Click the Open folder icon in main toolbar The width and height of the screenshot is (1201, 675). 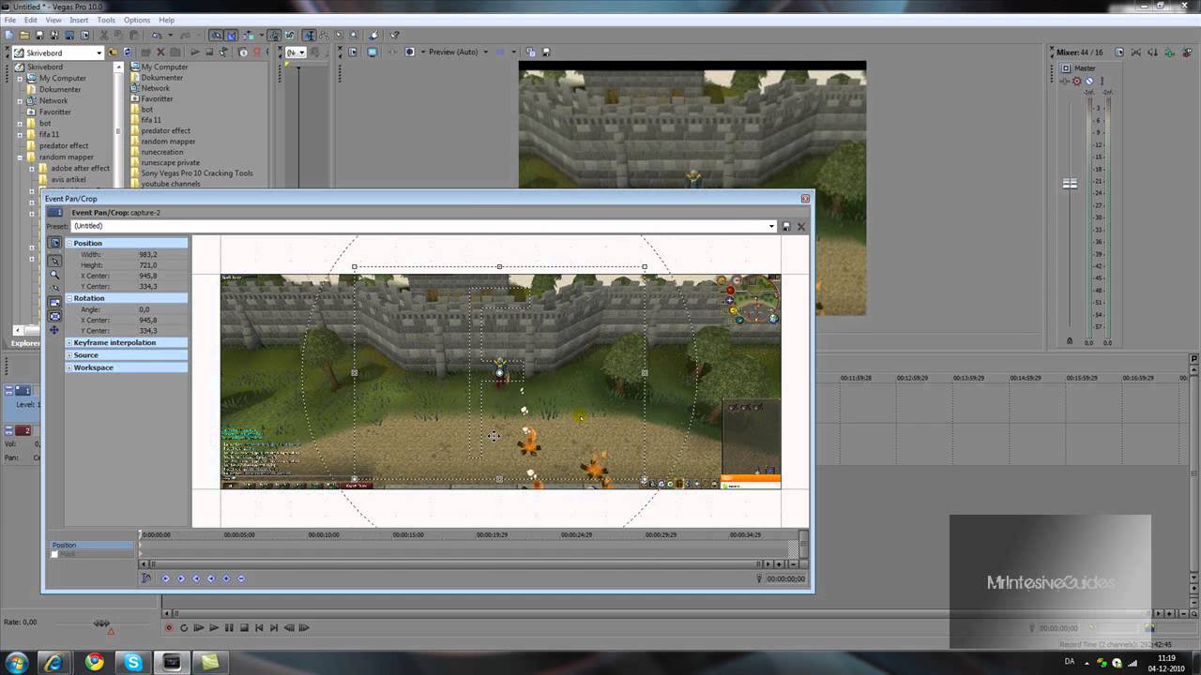tap(24, 36)
